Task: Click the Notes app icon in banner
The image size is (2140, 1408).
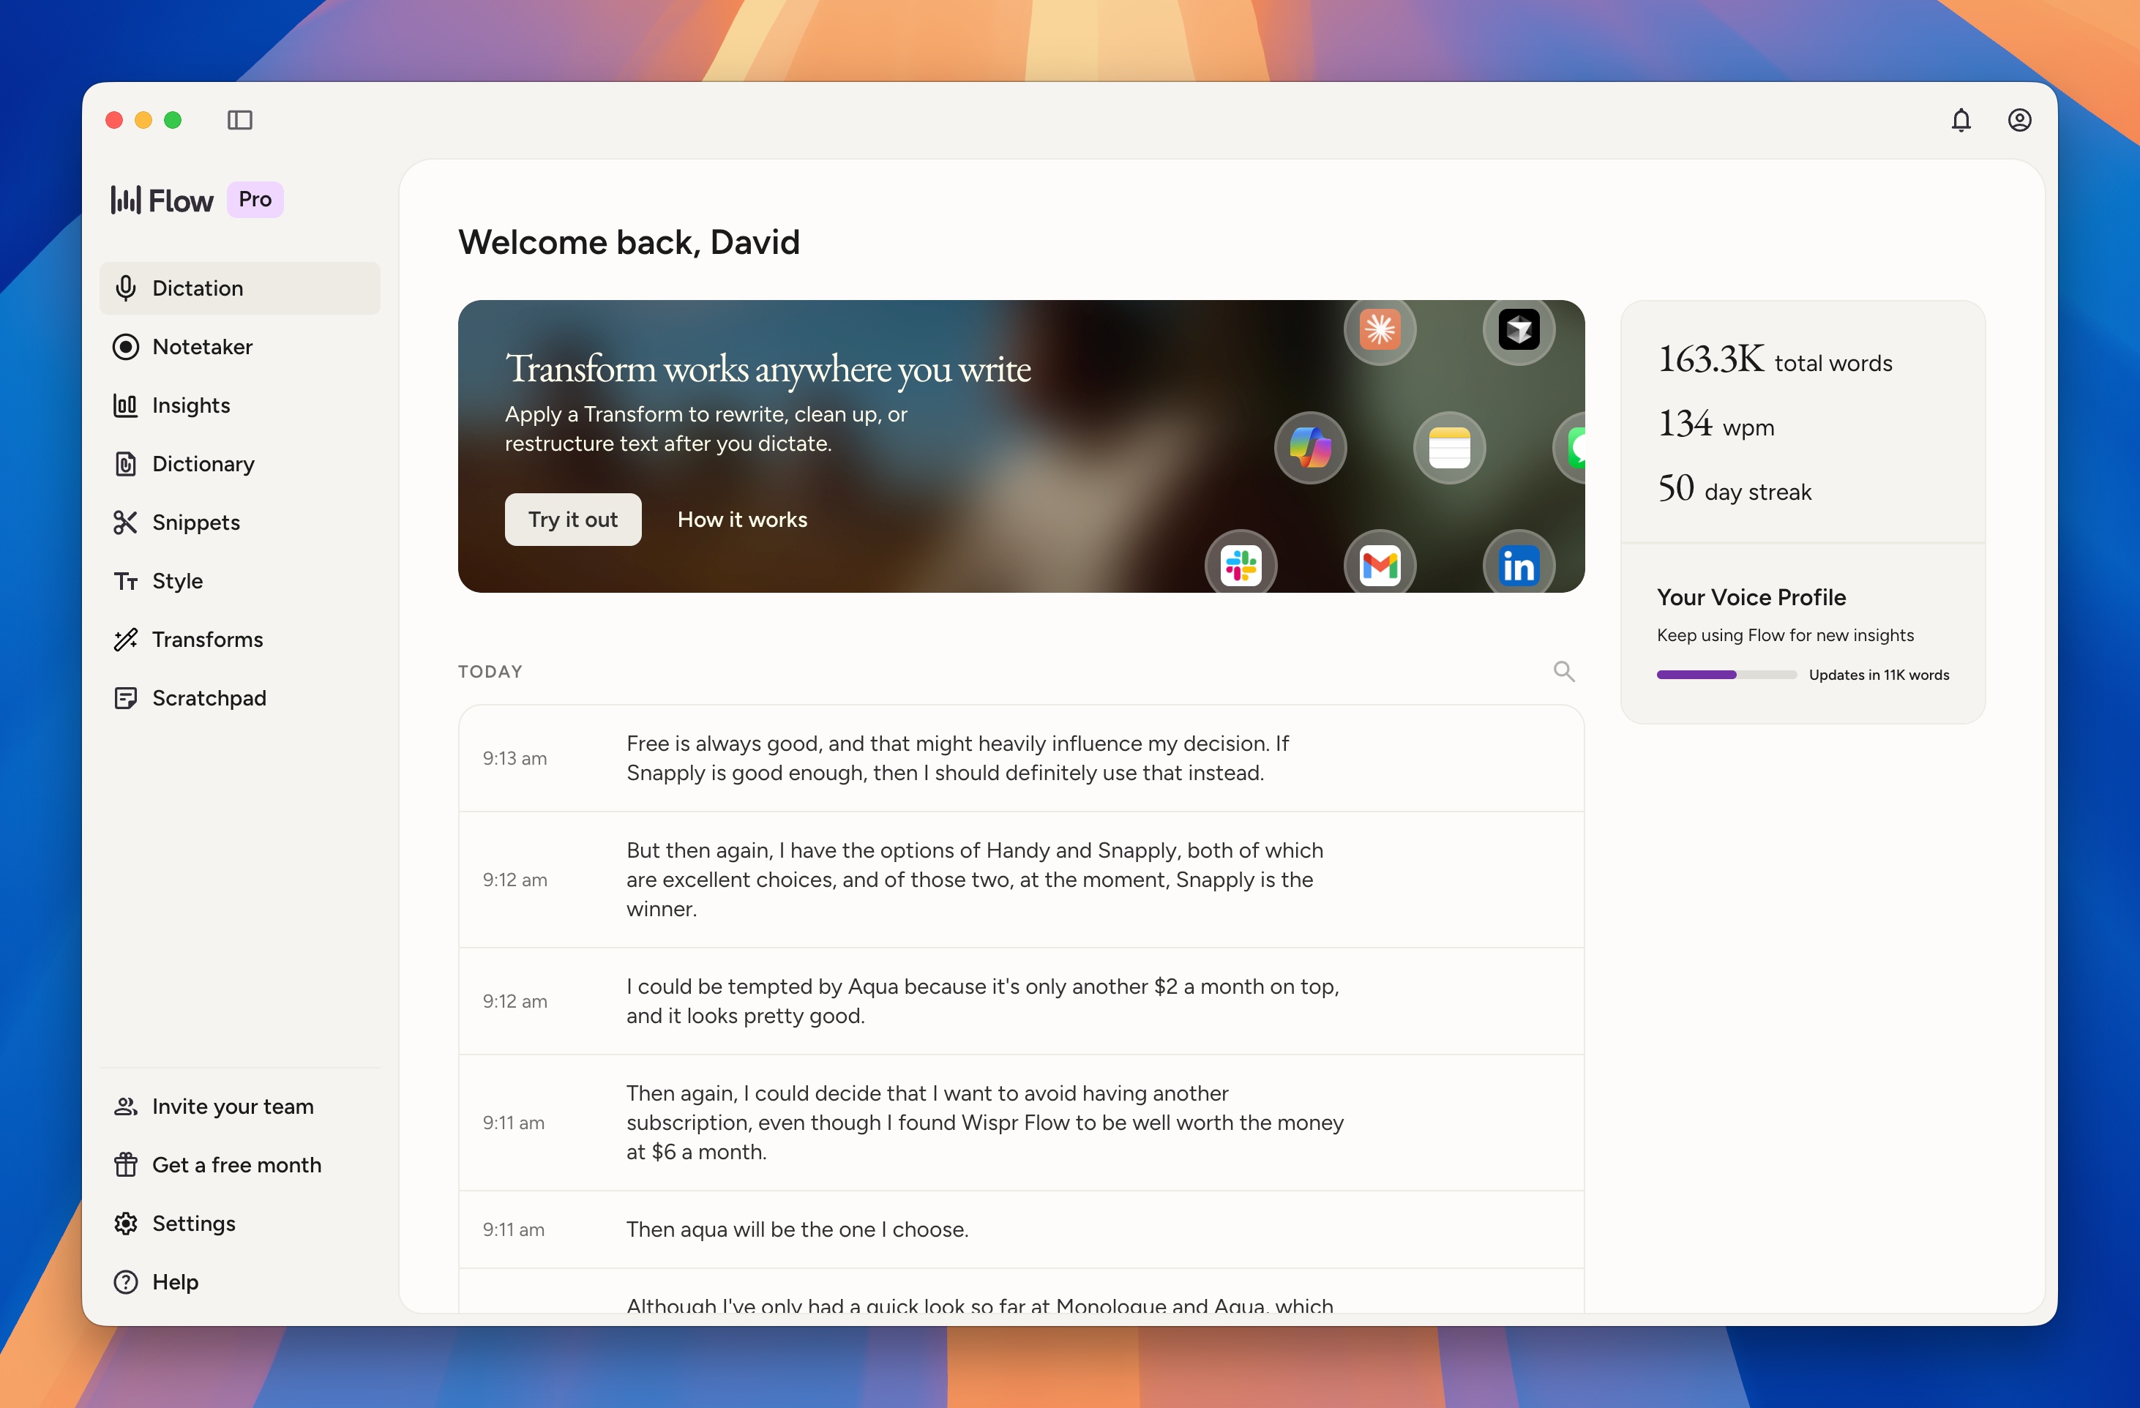Action: click(x=1448, y=447)
